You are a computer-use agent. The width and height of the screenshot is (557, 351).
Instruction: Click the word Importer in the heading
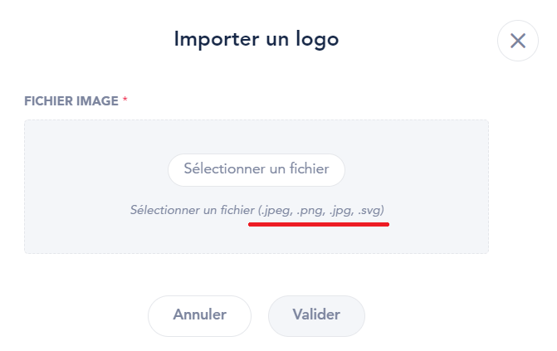coord(217,39)
